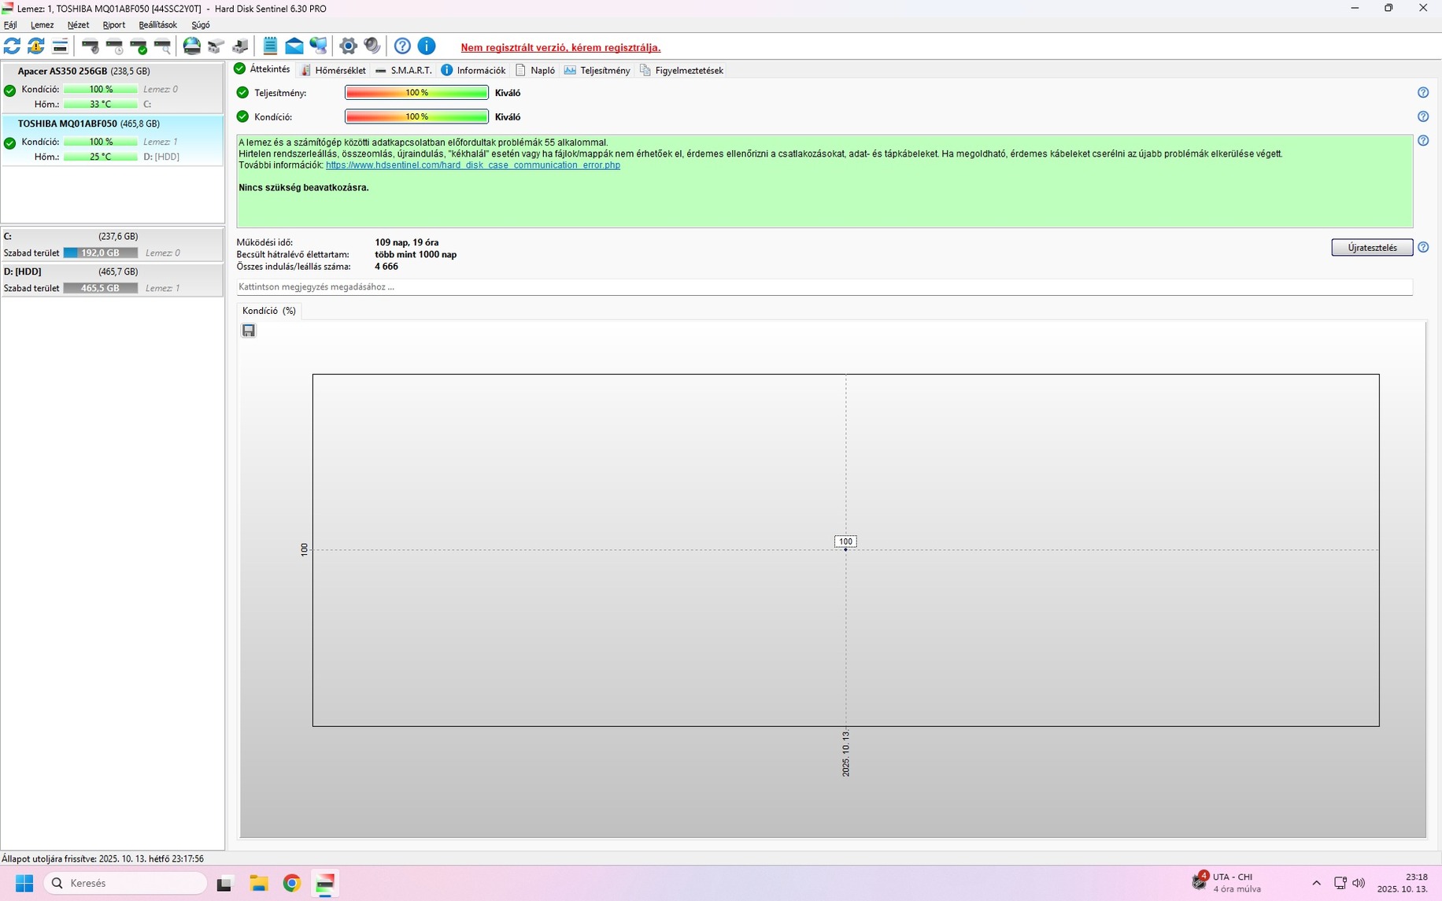Click the first grey drive enclosure icon
This screenshot has width=1442, height=901.
point(216,46)
